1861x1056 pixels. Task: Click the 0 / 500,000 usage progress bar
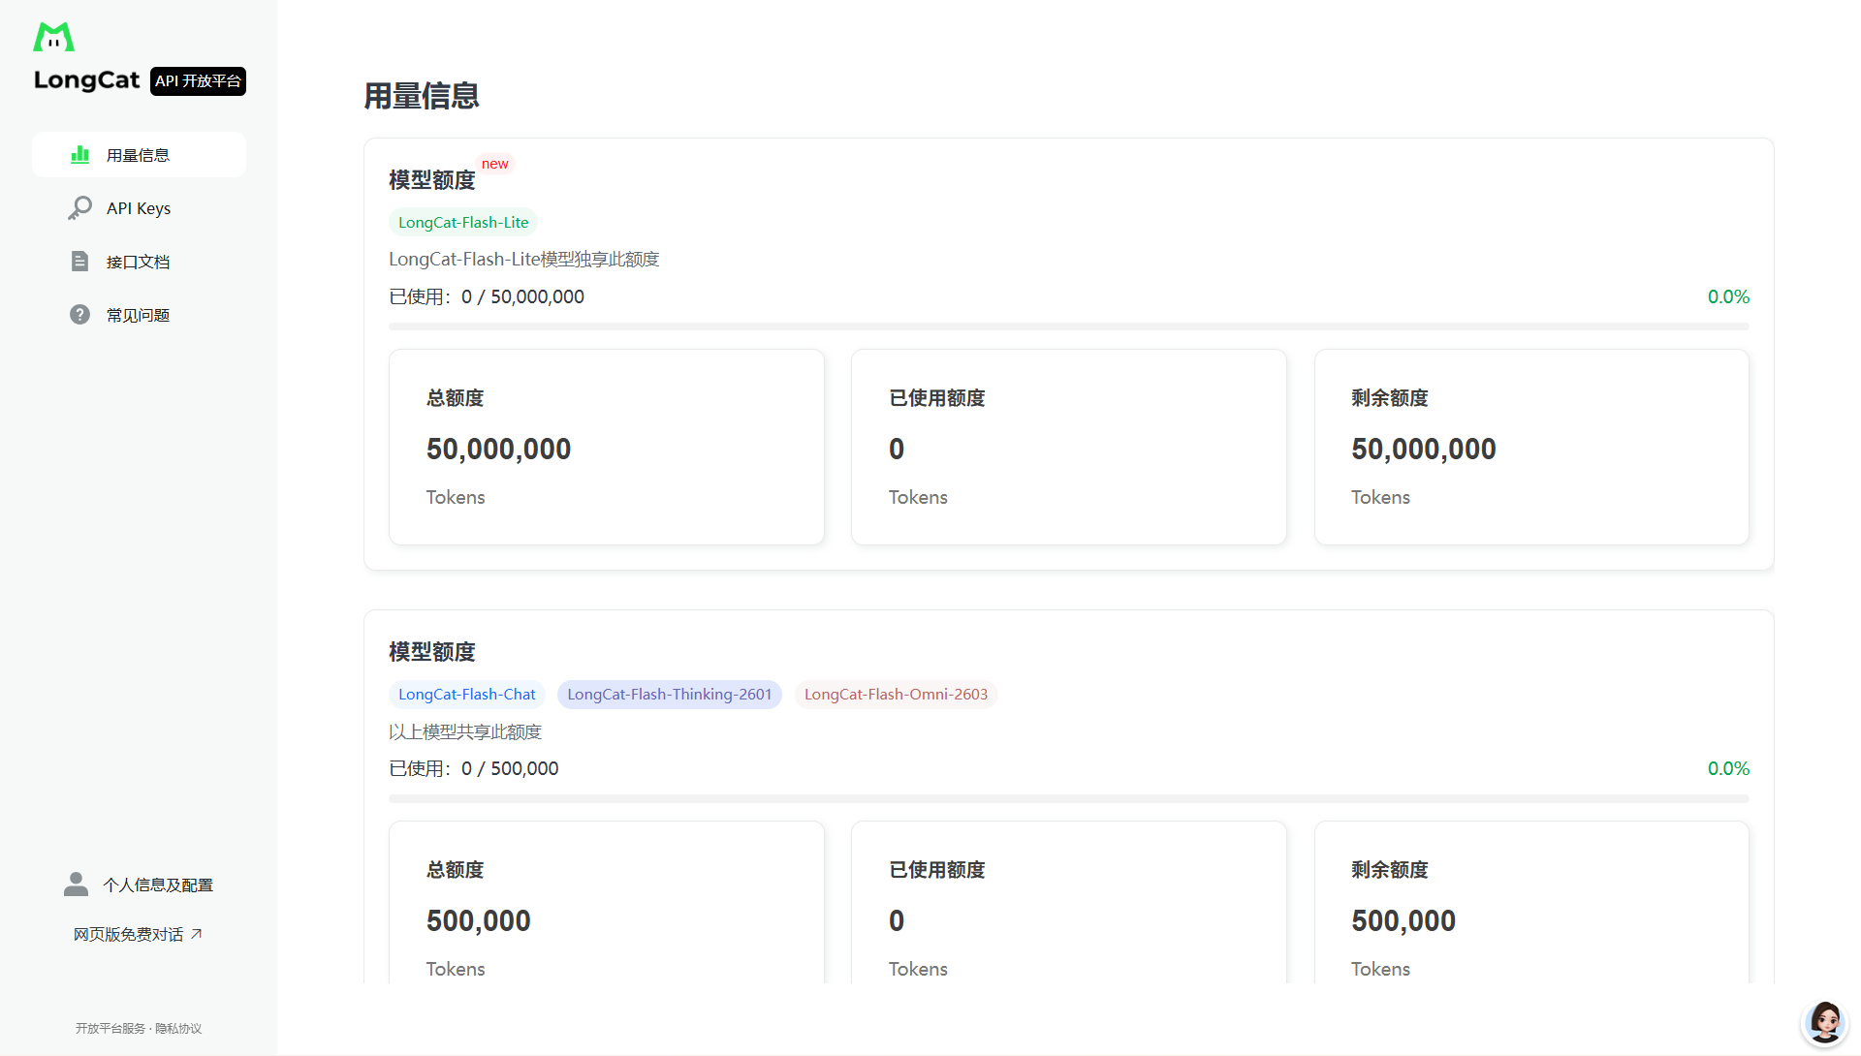(x=1069, y=799)
